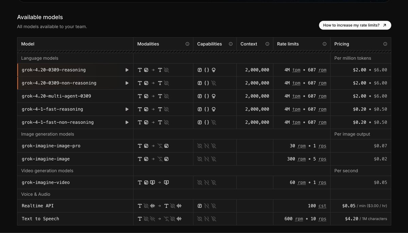Click the crossed-out reasoning icon for grok-4-1-fast-non-reasoning
This screenshot has width=408, height=233.
[214, 122]
